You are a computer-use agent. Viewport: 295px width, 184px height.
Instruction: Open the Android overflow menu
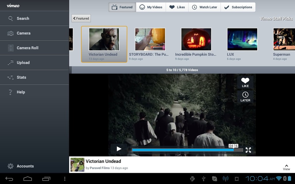point(65,179)
